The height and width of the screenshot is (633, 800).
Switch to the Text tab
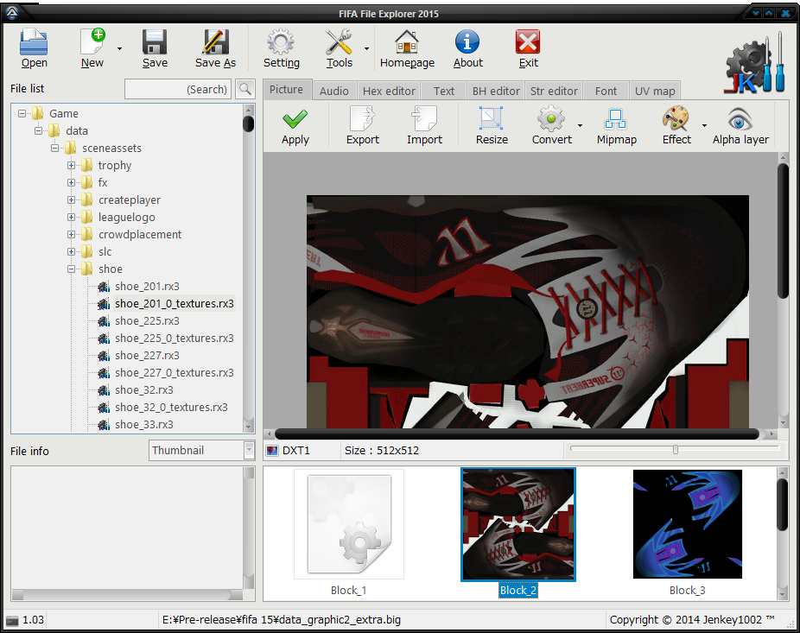tap(444, 91)
